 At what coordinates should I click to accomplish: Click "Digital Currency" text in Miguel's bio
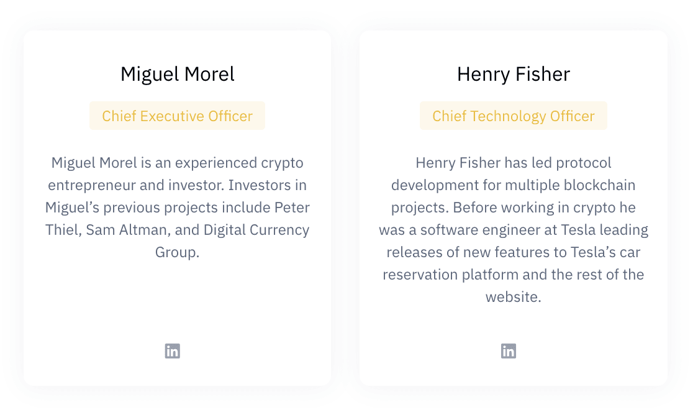point(255,230)
